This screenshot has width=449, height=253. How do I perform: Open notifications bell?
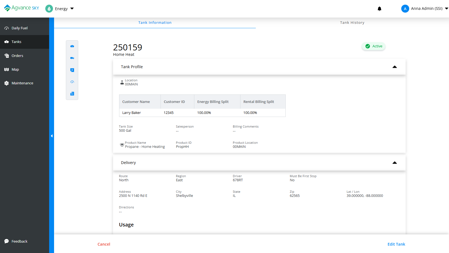pyautogui.click(x=380, y=9)
